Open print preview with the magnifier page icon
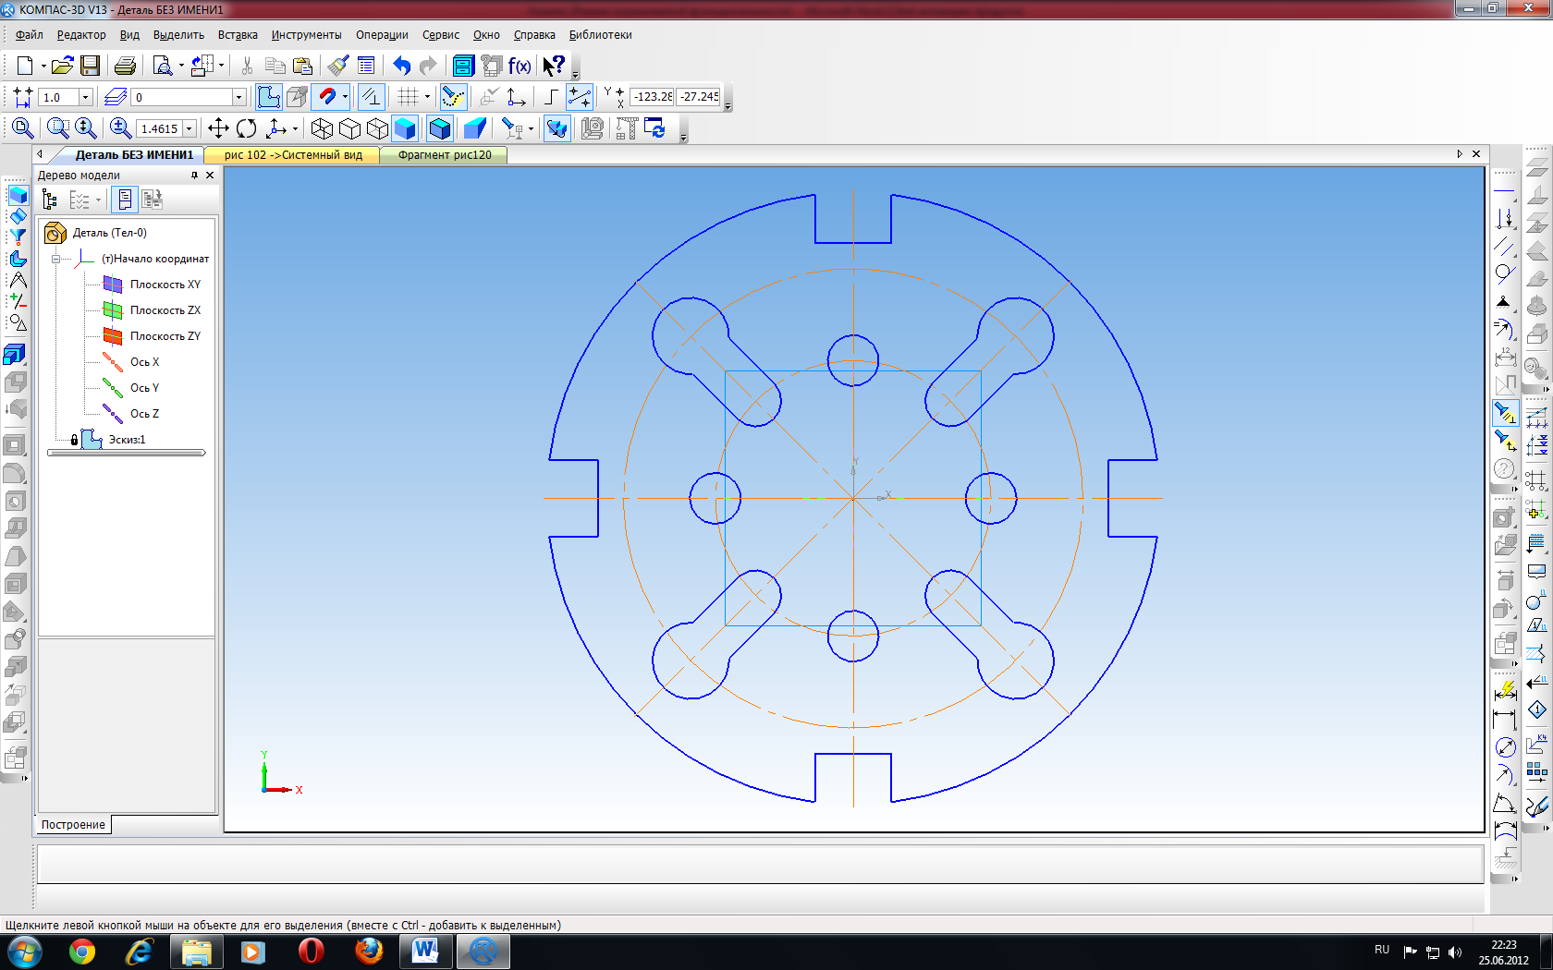This screenshot has height=970, width=1553. pyautogui.click(x=163, y=66)
